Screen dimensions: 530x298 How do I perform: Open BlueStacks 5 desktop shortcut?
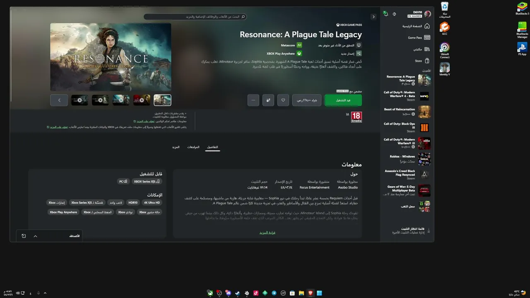coord(522,8)
